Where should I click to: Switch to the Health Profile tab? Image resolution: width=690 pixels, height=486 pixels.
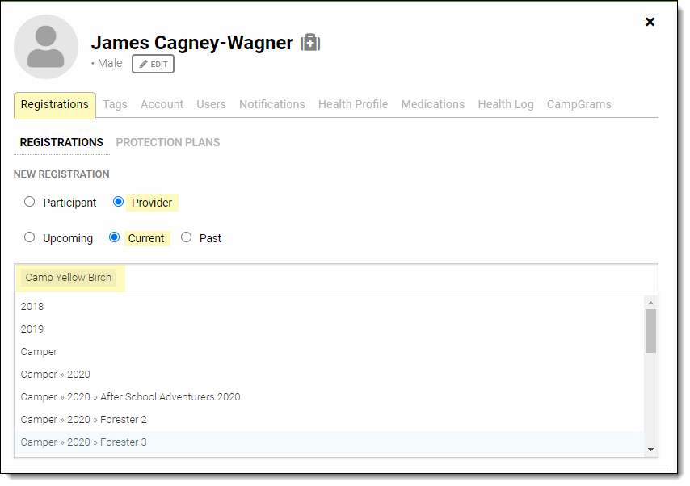(x=352, y=104)
